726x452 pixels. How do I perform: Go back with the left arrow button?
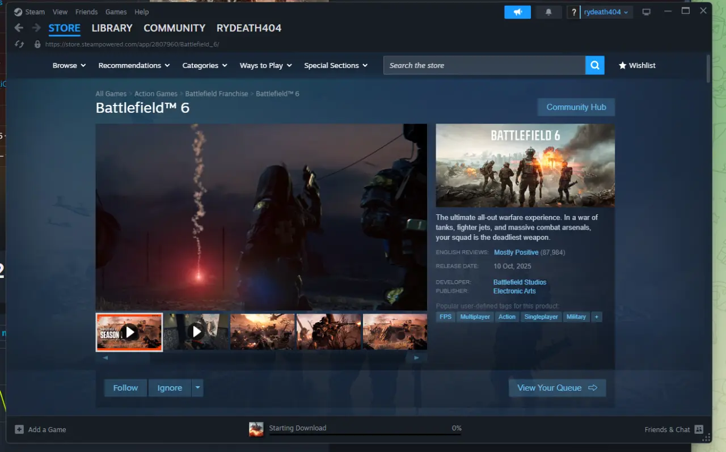[x=19, y=28]
